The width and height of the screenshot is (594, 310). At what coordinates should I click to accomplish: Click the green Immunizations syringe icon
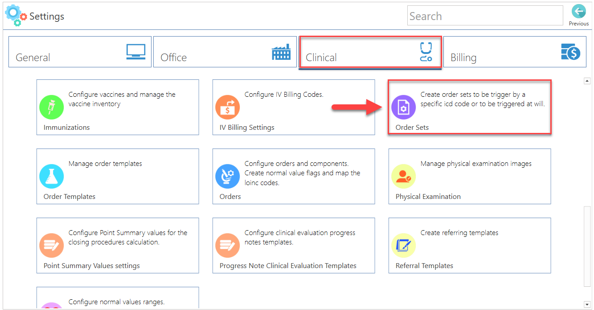(x=52, y=107)
